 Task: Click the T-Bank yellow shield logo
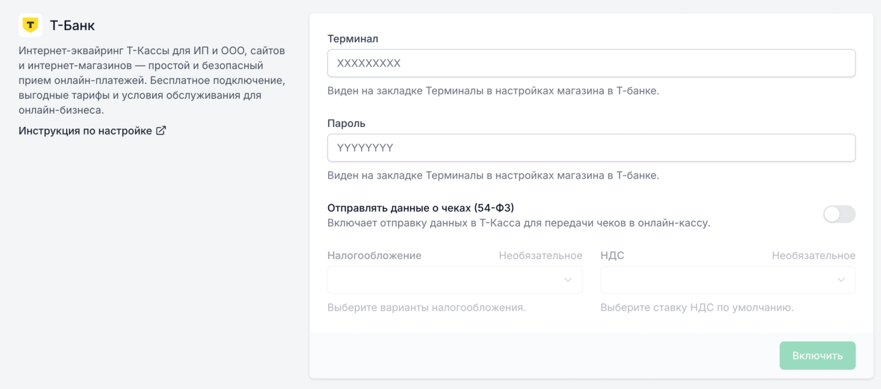pos(30,25)
